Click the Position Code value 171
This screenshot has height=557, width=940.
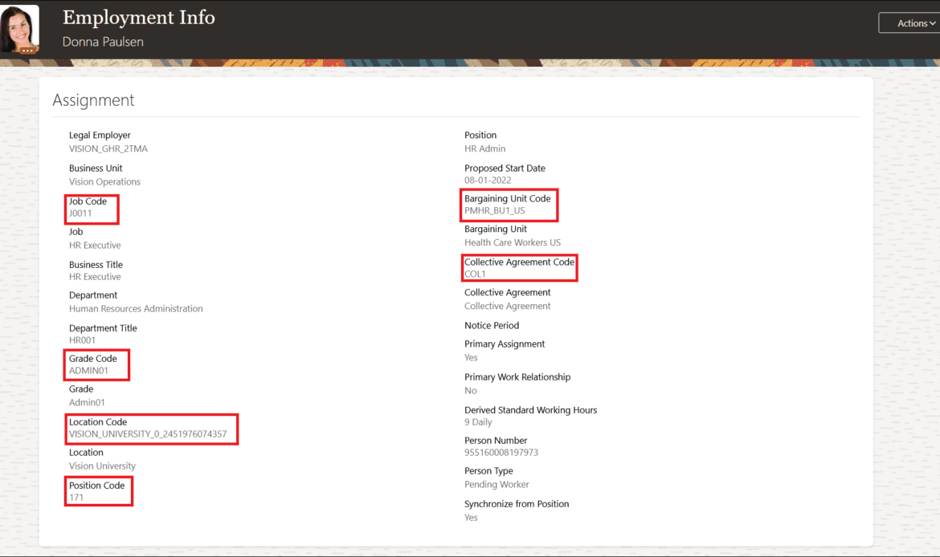pyautogui.click(x=76, y=498)
